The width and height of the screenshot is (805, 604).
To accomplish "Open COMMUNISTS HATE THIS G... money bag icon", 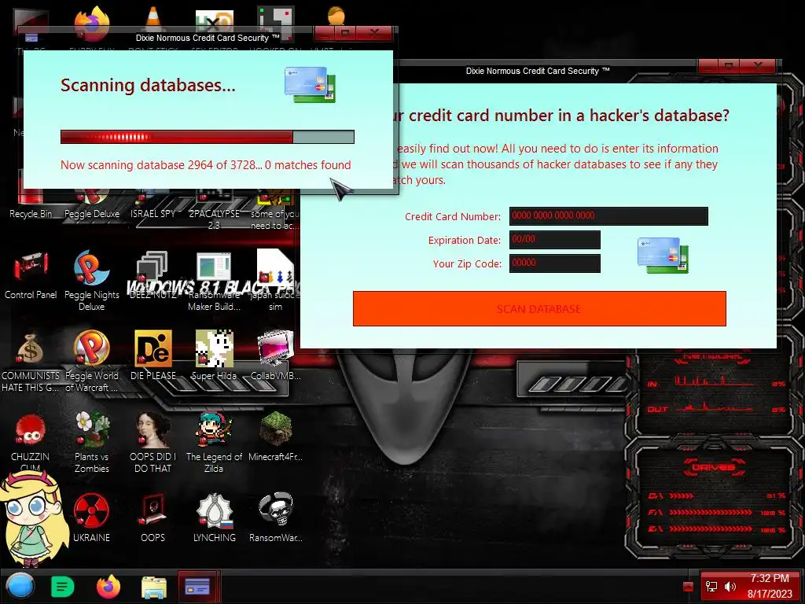I will click(x=31, y=361).
